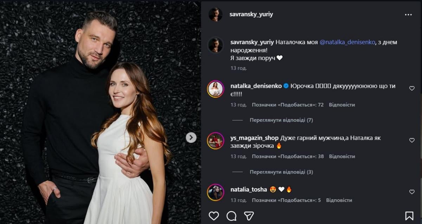422x224 pixels.
Task: Open ys_magazin_shop profile avatar
Action: (x=215, y=141)
